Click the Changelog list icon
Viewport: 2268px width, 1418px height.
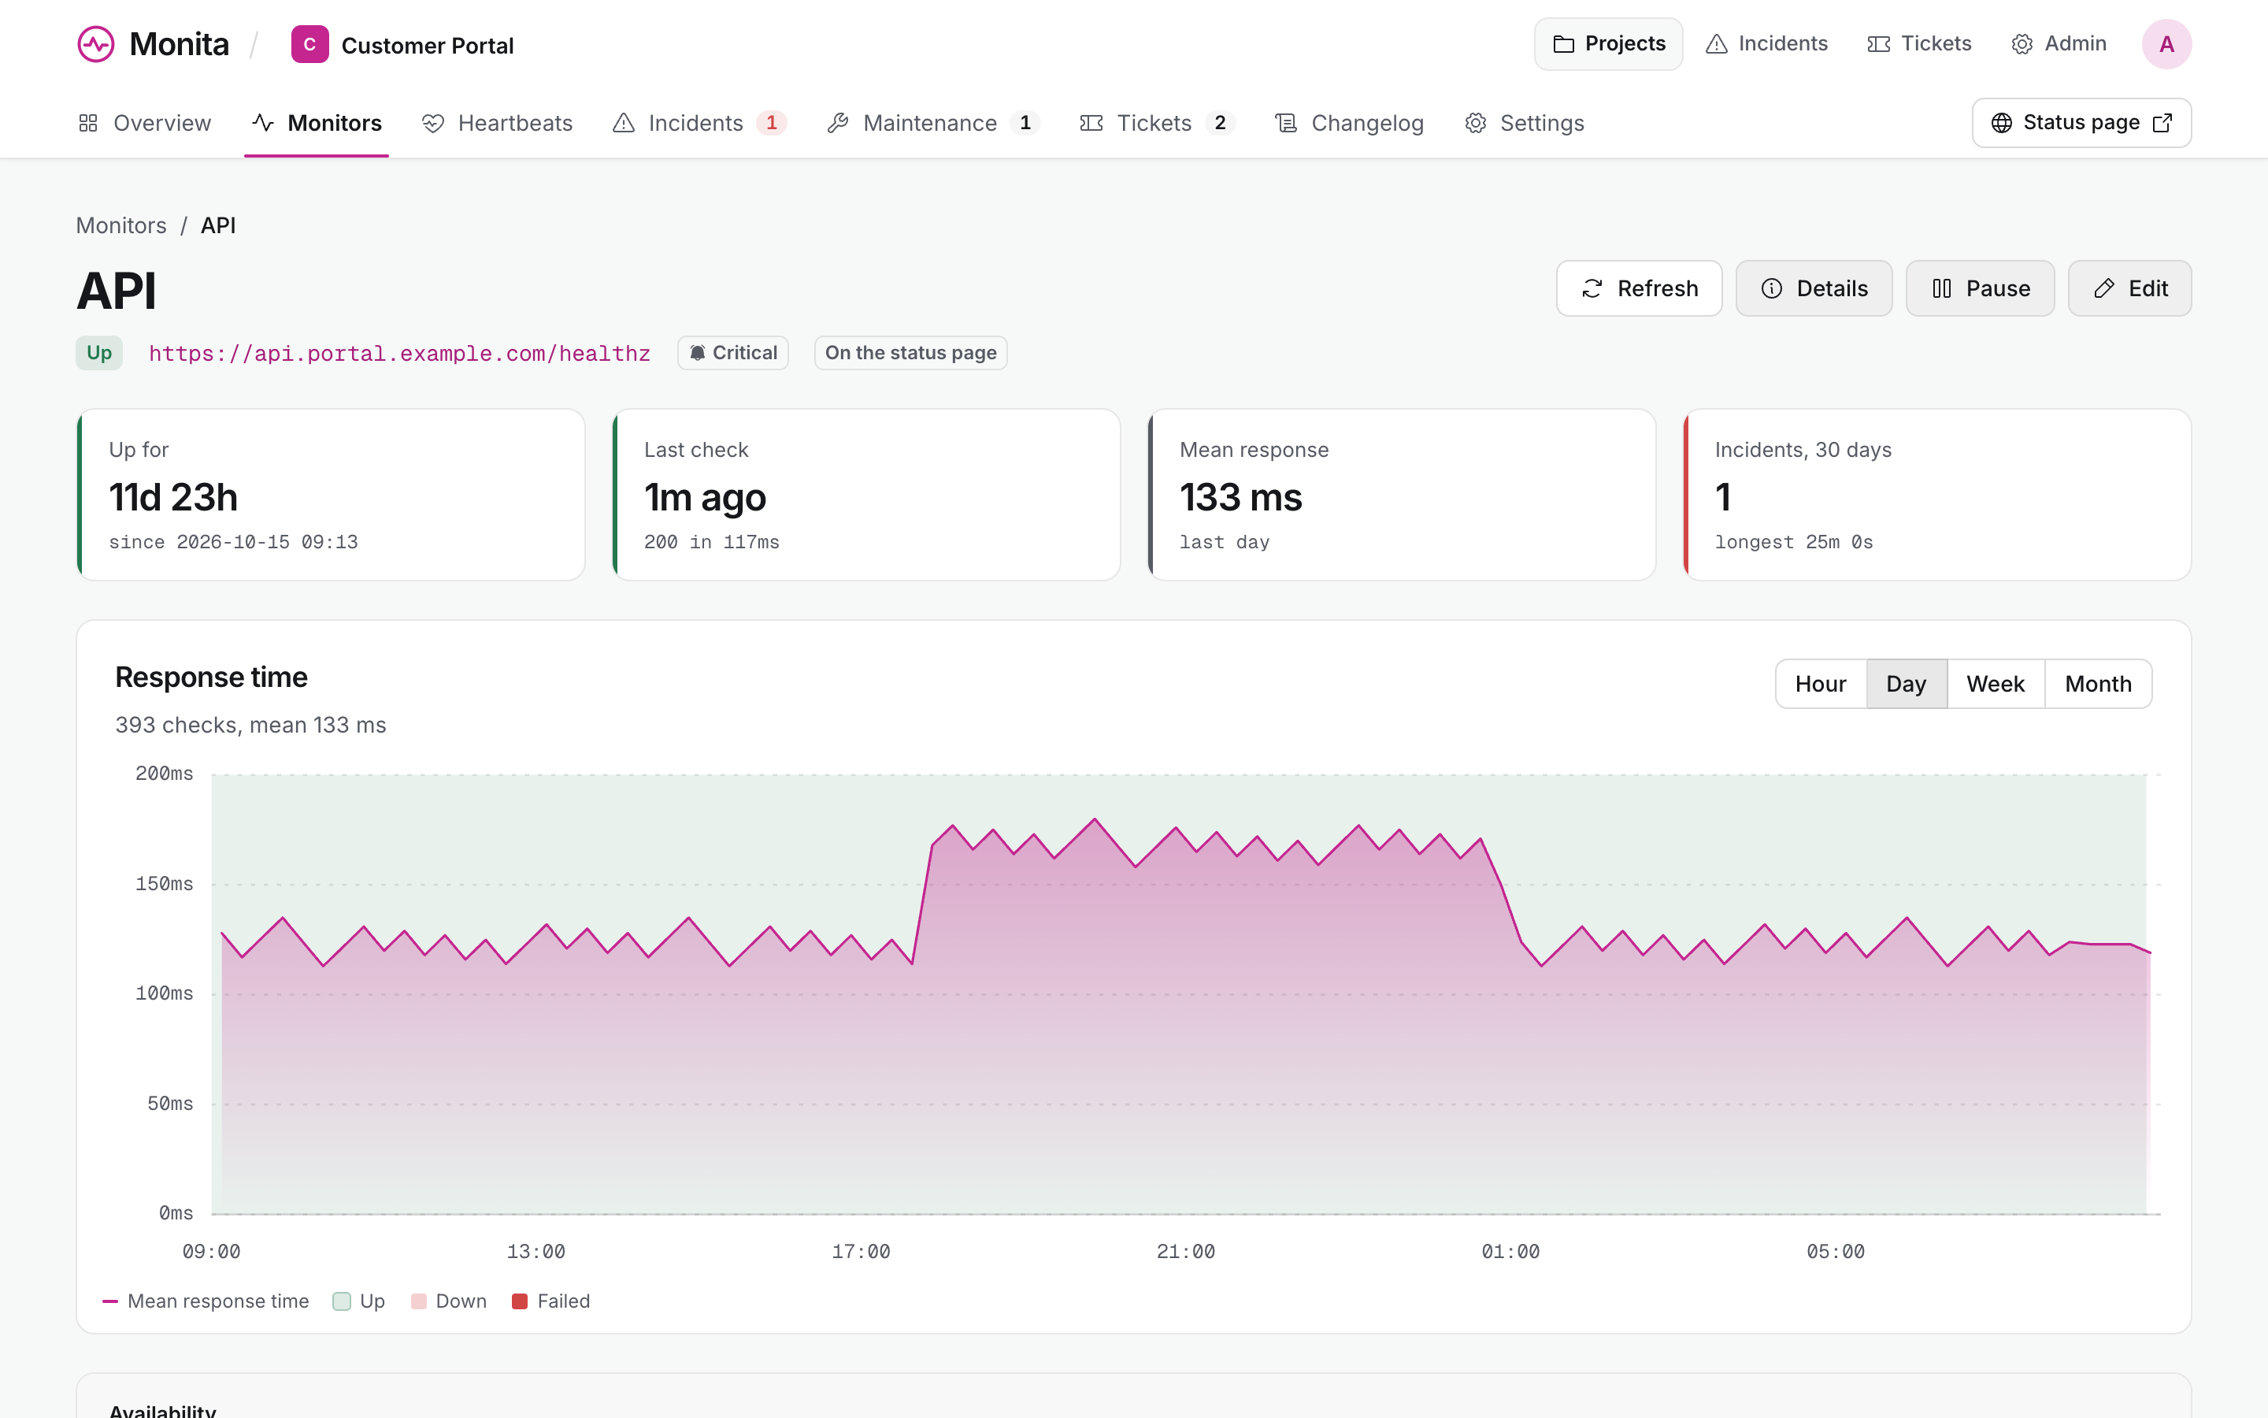(1286, 123)
